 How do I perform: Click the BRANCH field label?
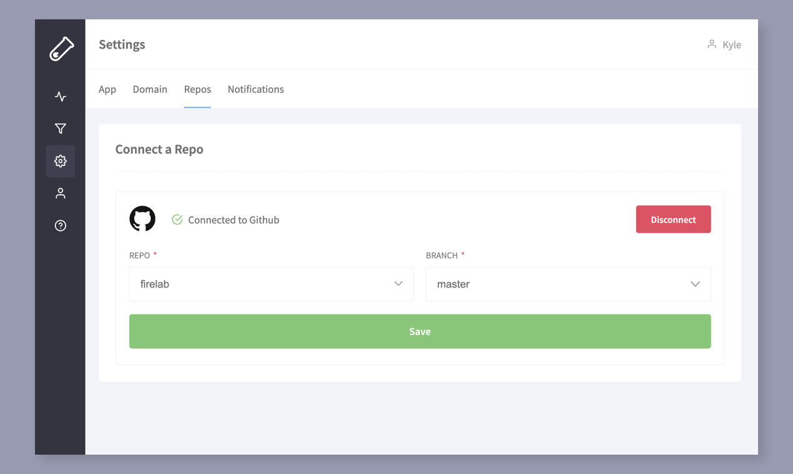tap(441, 256)
